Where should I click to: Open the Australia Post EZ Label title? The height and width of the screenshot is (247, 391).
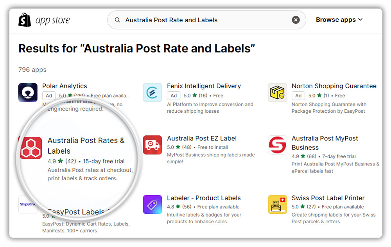(201, 138)
